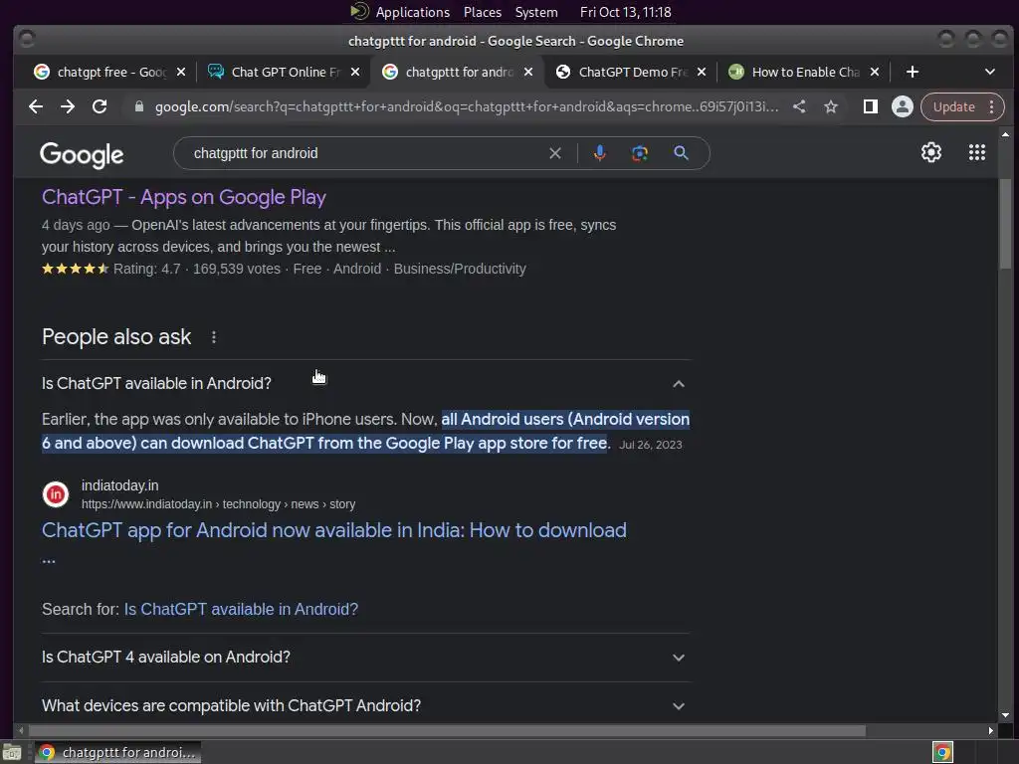This screenshot has height=764, width=1019.
Task: Submit the search with the magnifier icon
Action: (681, 153)
